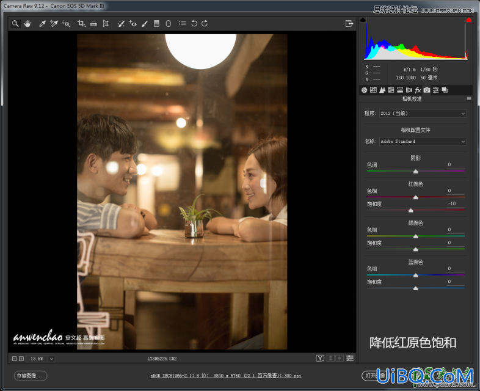Screen dimensions: 480x391
Task: Select the Red Eye Removal tool
Action: [x=133, y=24]
